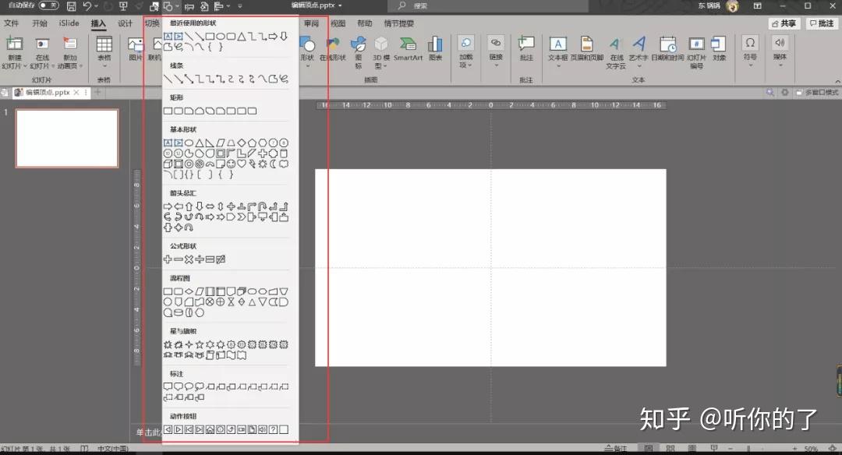Switch to Normal view in status bar
Image resolution: width=842 pixels, height=455 pixels.
point(649,449)
